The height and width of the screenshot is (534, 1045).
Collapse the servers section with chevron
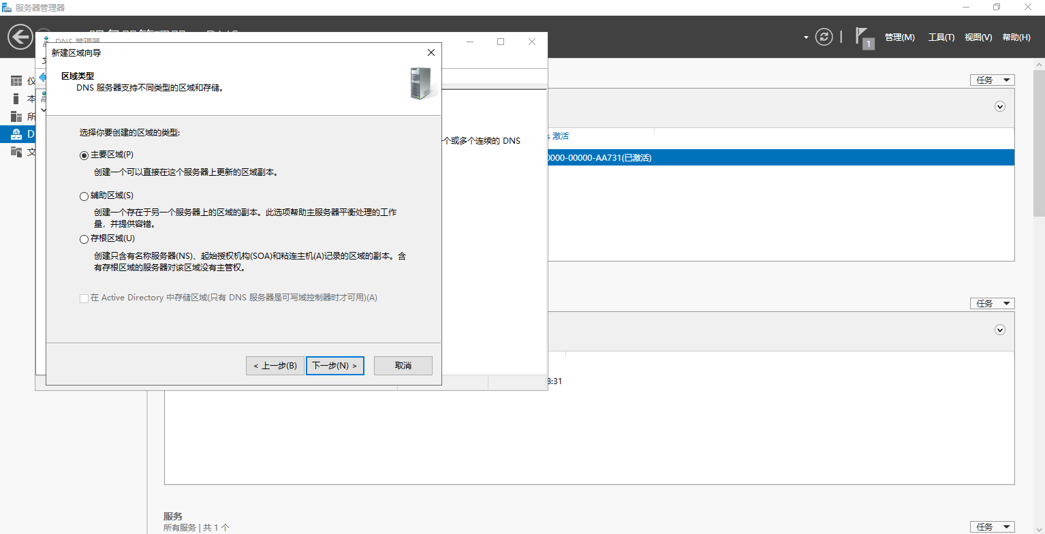coord(1000,106)
